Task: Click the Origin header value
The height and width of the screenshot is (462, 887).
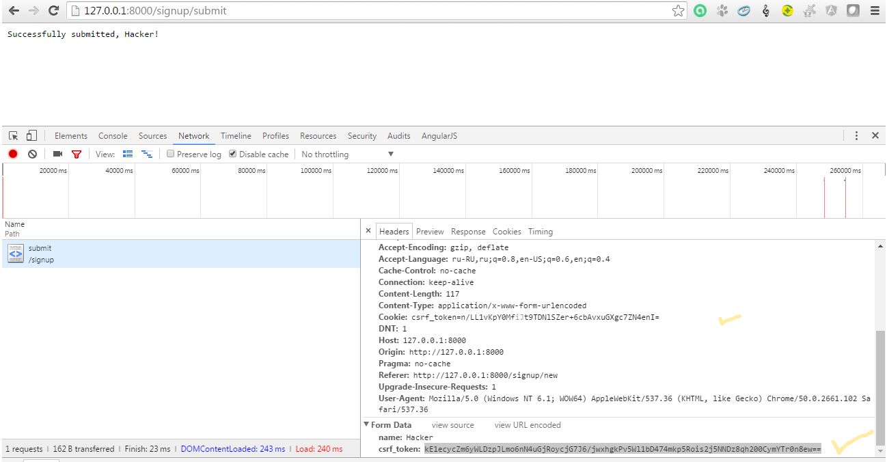Action: (x=456, y=352)
